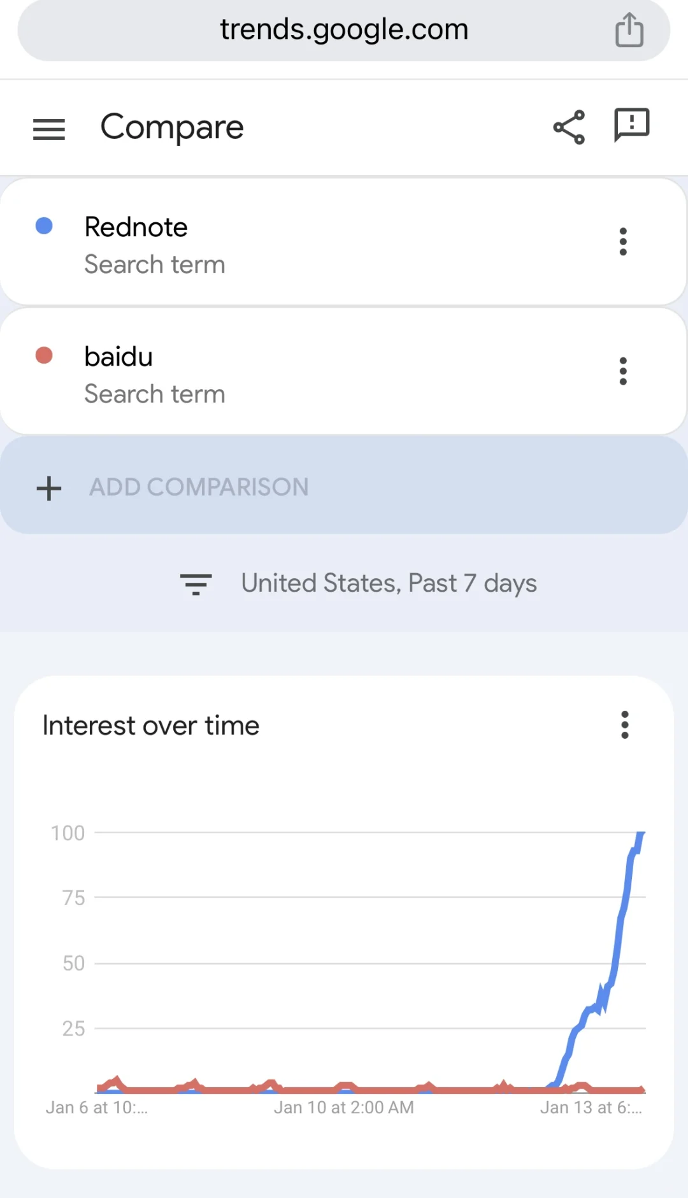Viewport: 688px width, 1198px height.
Task: Select the red baidu color dot
Action: coord(44,355)
